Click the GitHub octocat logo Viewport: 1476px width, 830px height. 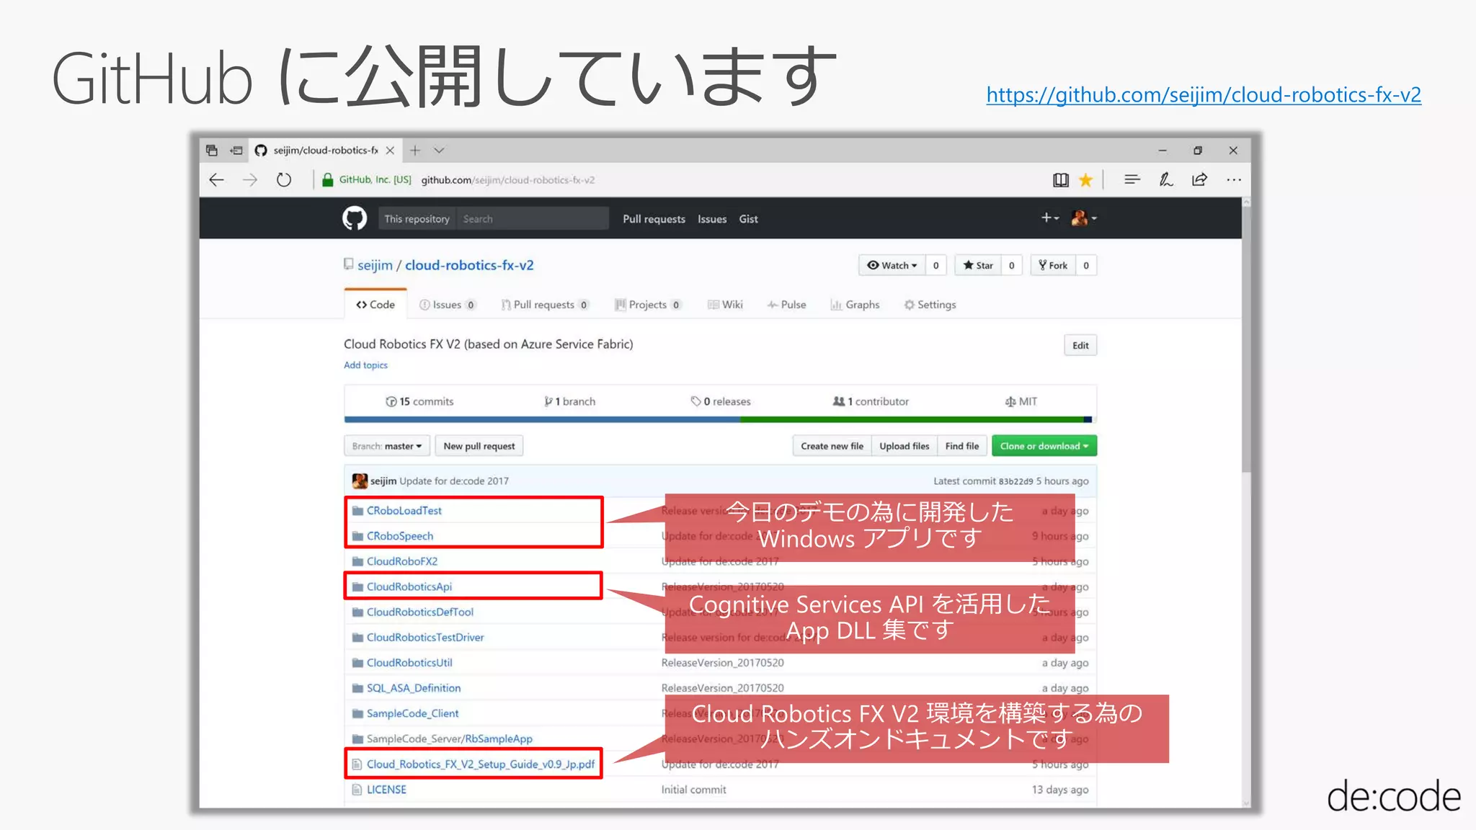(x=355, y=218)
